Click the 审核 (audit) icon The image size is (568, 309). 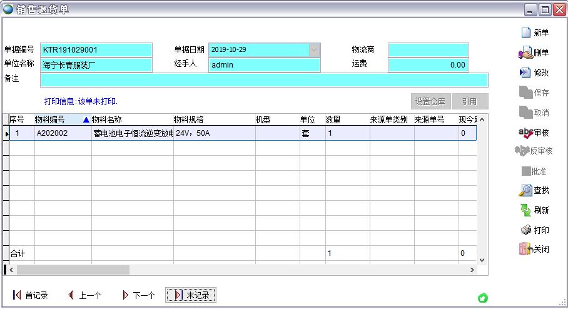[525, 133]
